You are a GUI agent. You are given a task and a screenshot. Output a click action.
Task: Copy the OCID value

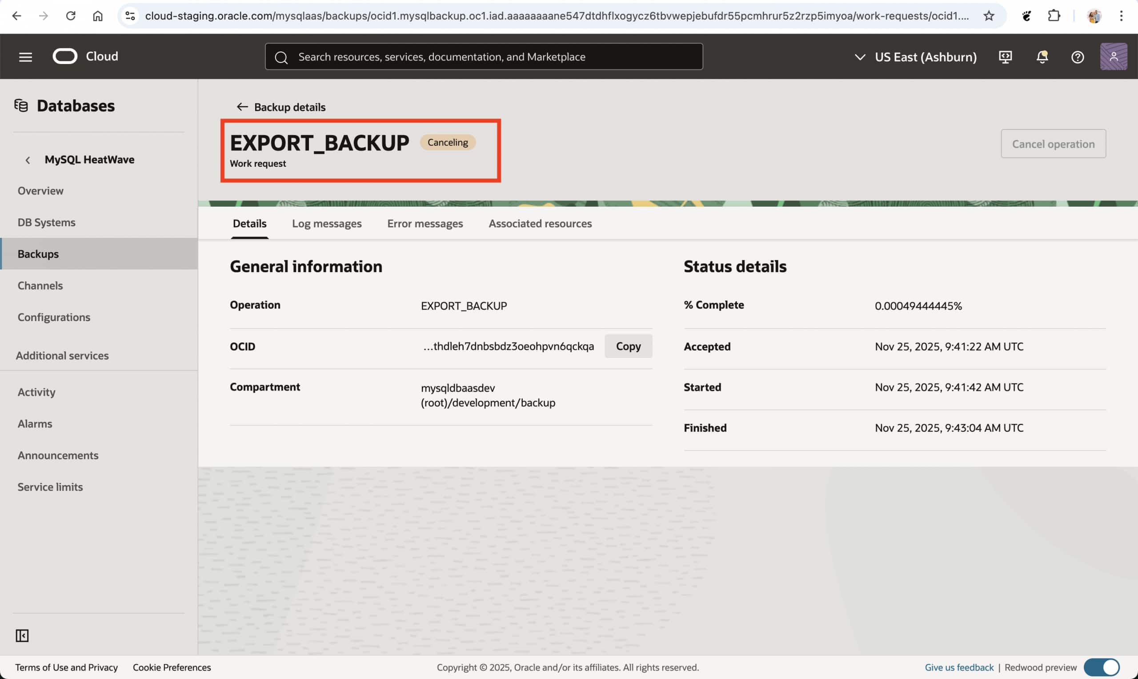[x=628, y=346]
